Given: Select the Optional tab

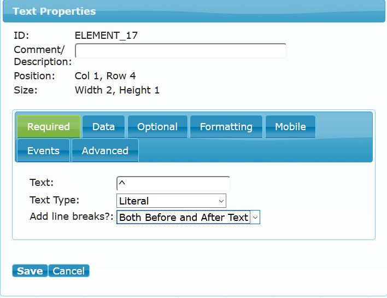Looking at the screenshot, I should pos(157,126).
